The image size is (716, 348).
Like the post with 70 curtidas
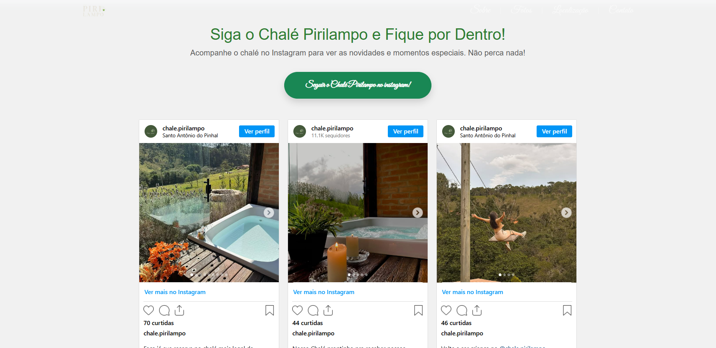[148, 310]
